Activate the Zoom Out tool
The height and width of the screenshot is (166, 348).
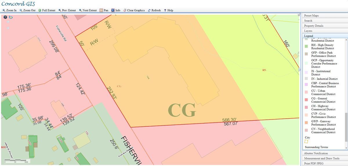coord(27,10)
